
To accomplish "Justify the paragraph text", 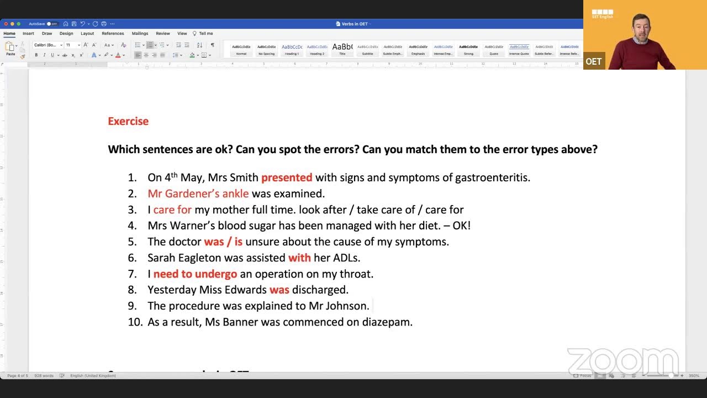I will [162, 55].
